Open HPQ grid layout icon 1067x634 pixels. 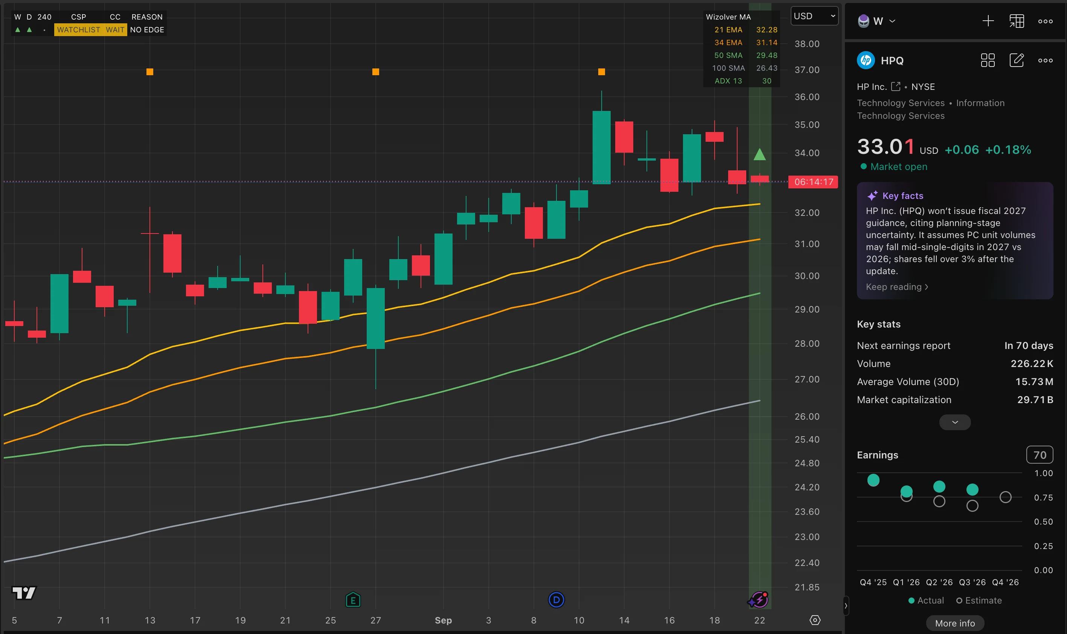click(x=988, y=60)
